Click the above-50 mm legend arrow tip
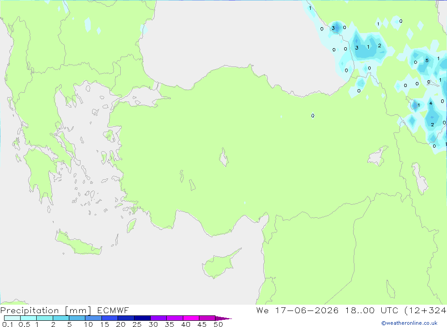Screen dimensions: 447x327 (x=224, y=319)
